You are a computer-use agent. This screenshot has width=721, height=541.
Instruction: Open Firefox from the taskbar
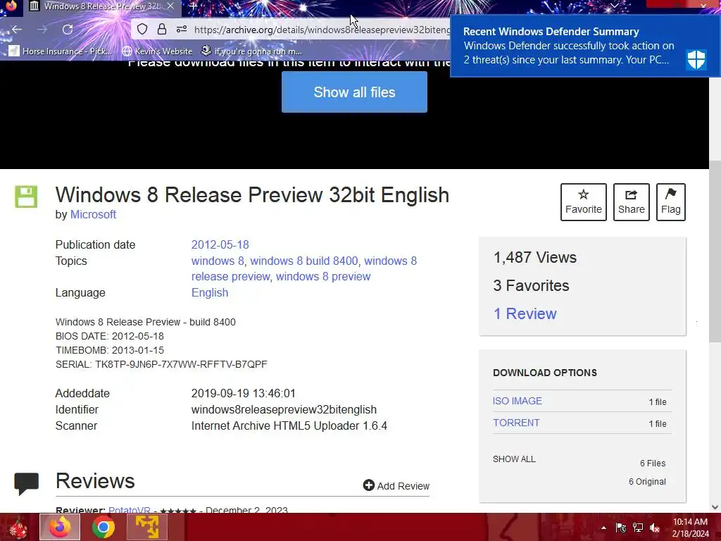pos(60,527)
